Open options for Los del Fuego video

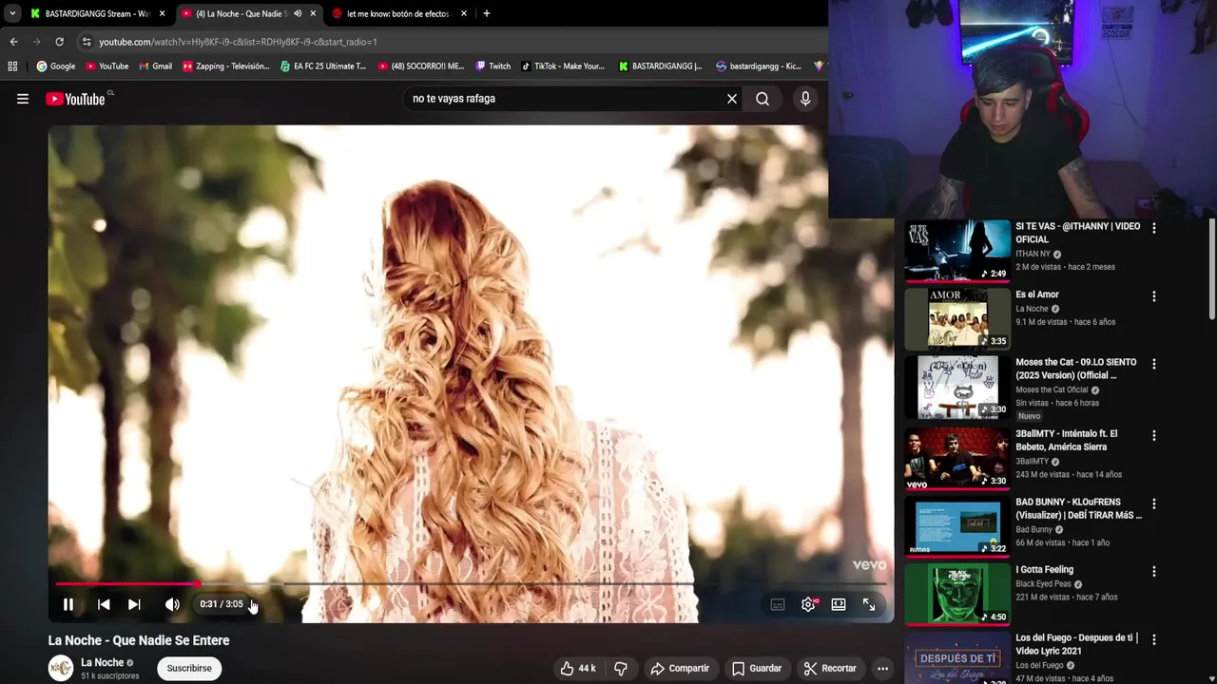coord(1154,639)
